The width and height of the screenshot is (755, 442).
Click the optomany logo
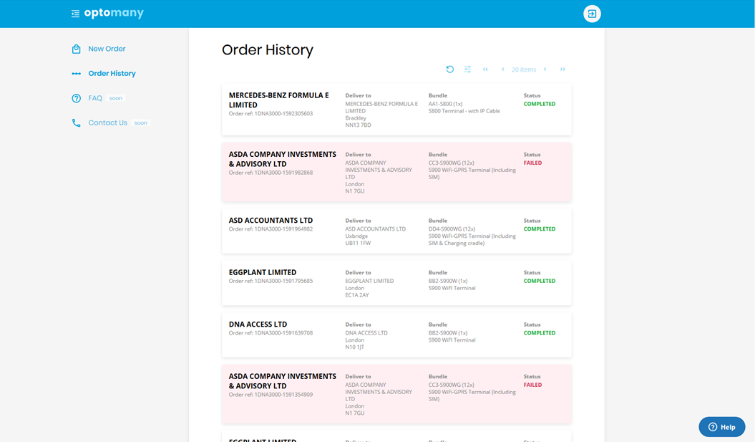click(x=114, y=13)
